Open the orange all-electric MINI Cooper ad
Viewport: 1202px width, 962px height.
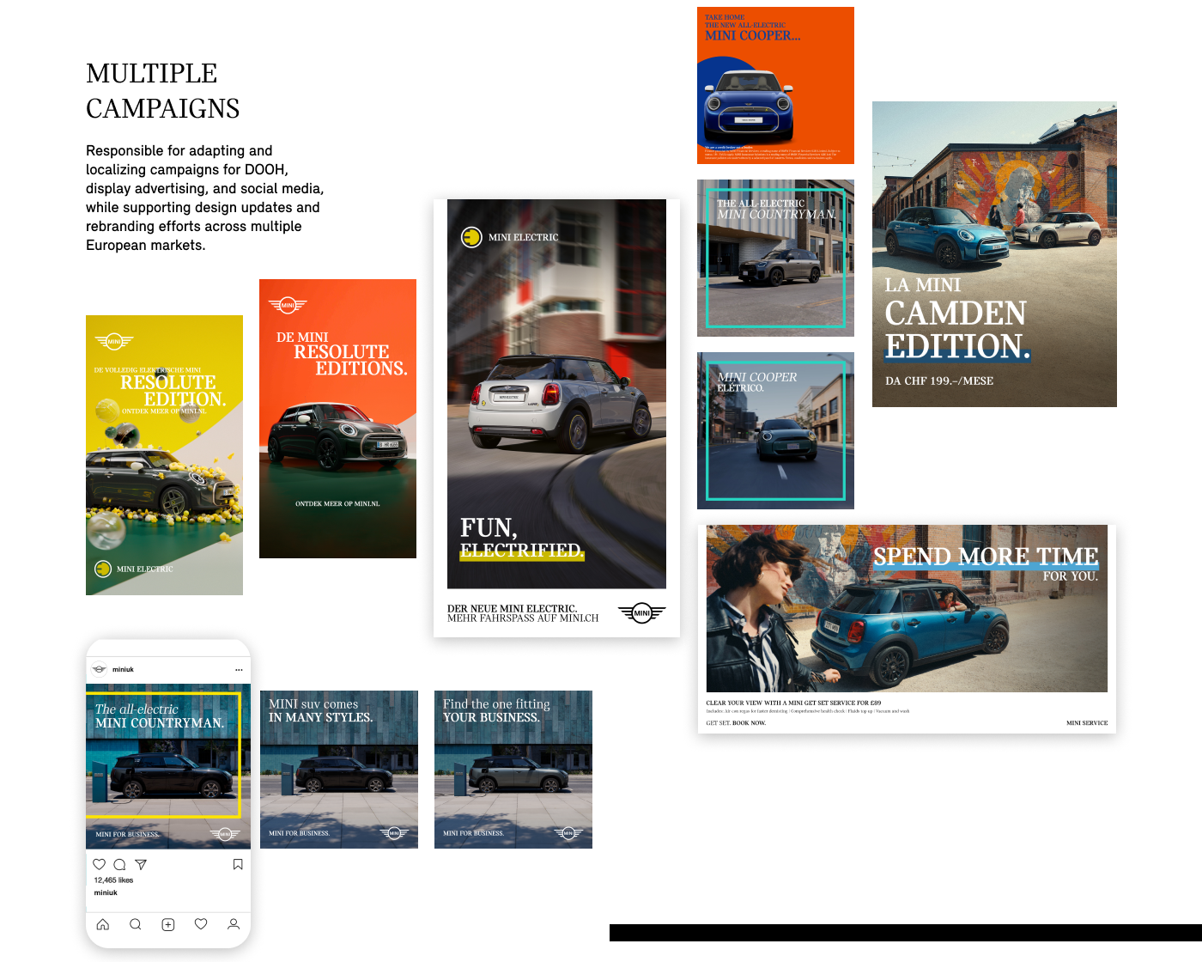[775, 85]
